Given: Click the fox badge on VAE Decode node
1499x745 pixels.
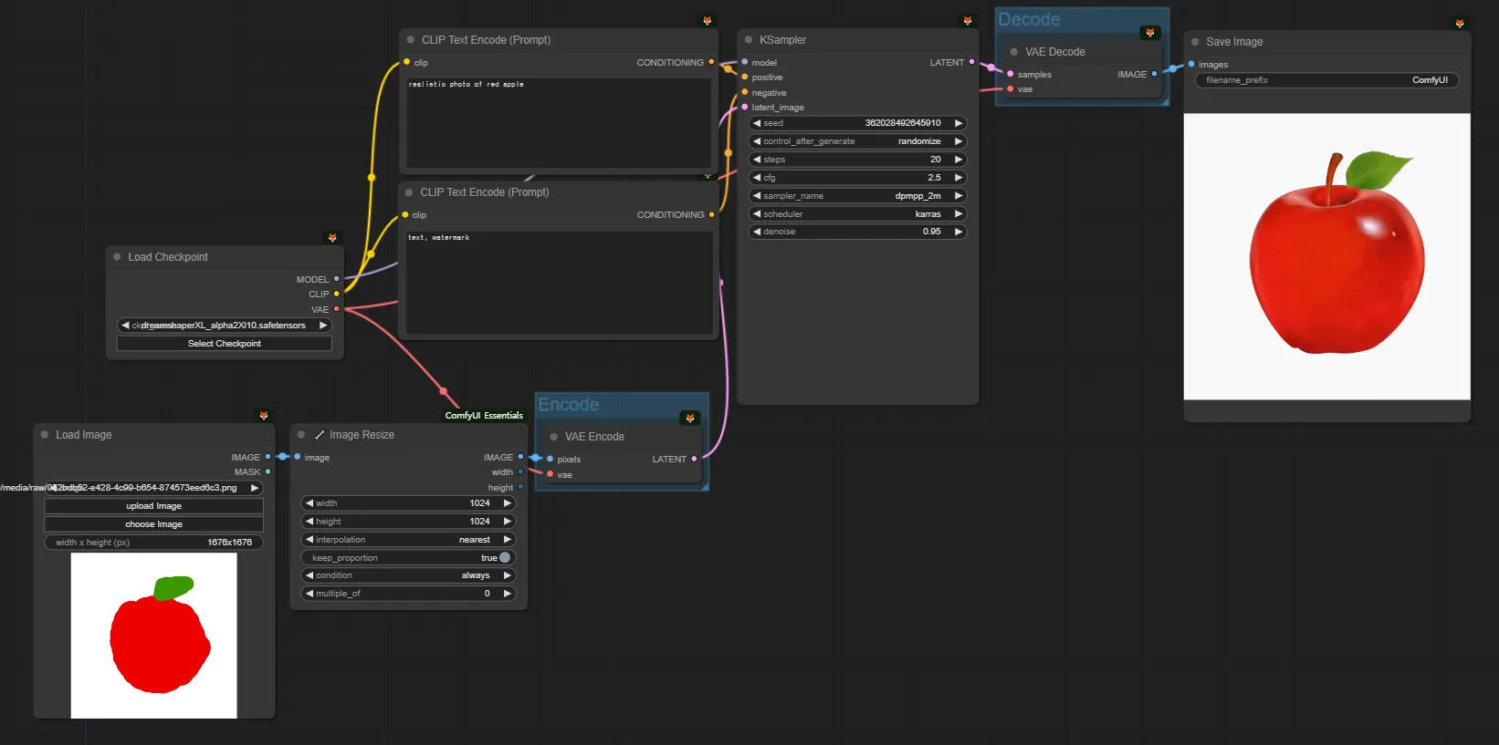Looking at the screenshot, I should [1150, 33].
